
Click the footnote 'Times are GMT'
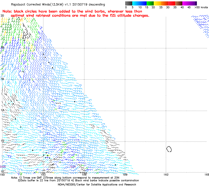(32, 178)
